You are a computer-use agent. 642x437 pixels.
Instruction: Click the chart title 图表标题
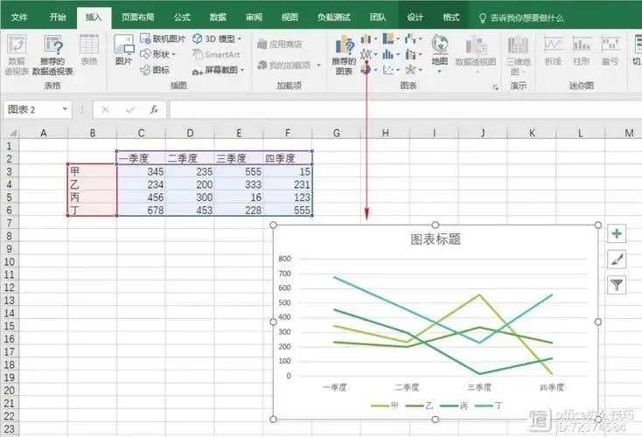point(436,239)
